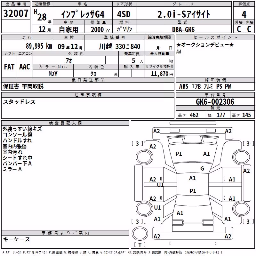Click the 出品番号 header cell

(16, 4)
